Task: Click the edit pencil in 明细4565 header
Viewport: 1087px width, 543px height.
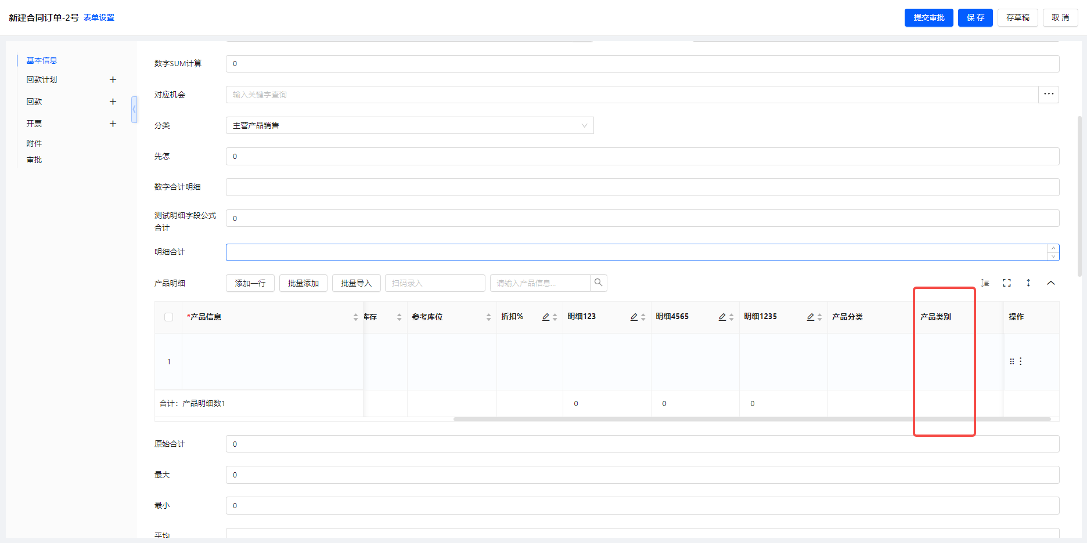Action: click(722, 317)
